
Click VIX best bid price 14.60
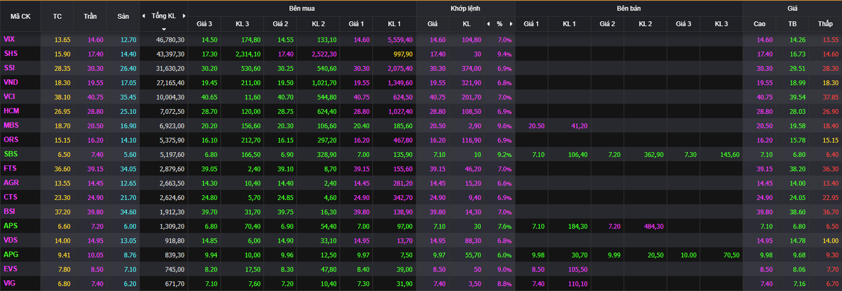tap(361, 39)
